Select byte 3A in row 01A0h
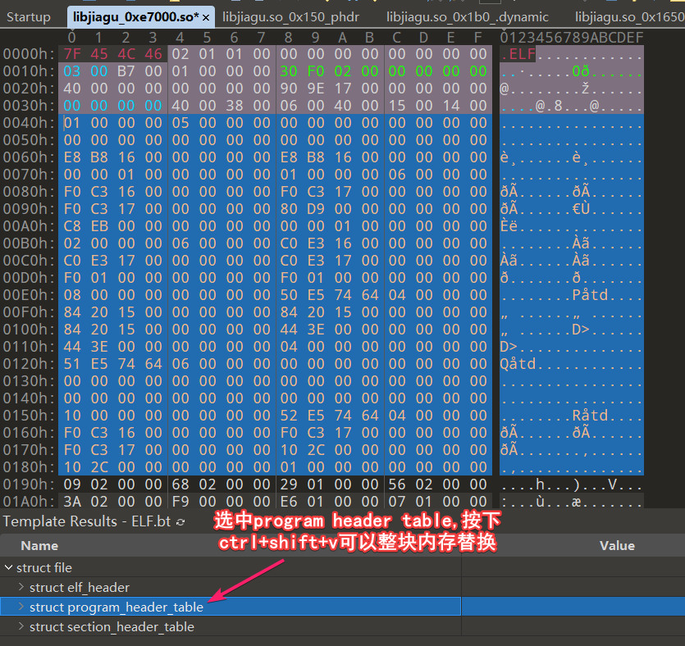 [x=72, y=502]
